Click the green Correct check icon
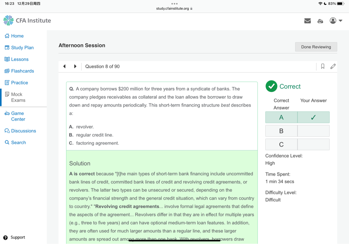Image resolution: width=349 pixels, height=244 pixels. (271, 86)
